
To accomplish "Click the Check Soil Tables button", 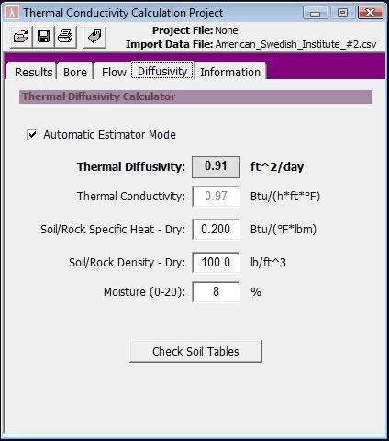I will pos(195,351).
